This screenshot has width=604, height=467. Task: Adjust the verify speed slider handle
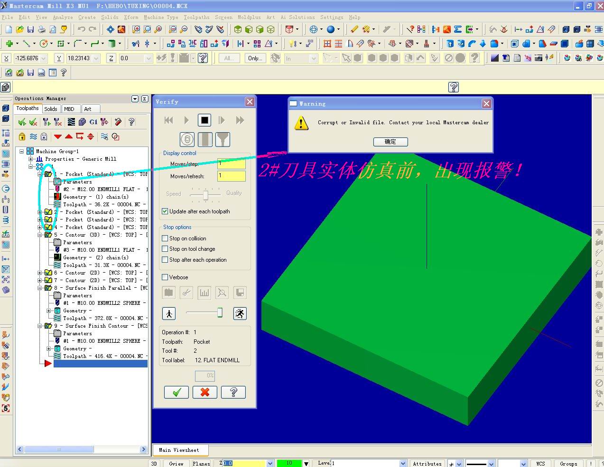pos(220,312)
